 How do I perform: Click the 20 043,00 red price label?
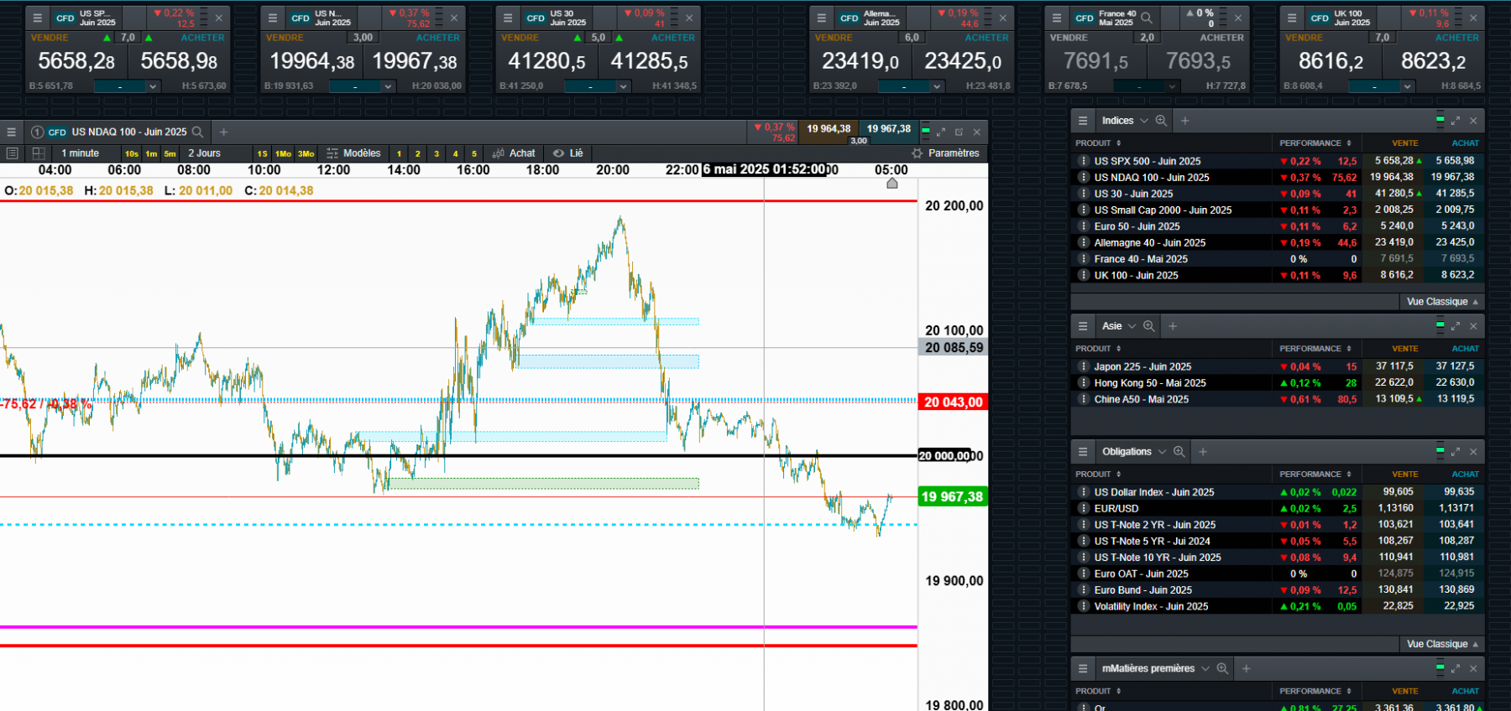click(x=953, y=402)
